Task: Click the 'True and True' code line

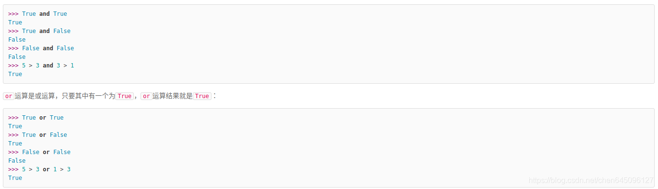Action: (37, 14)
